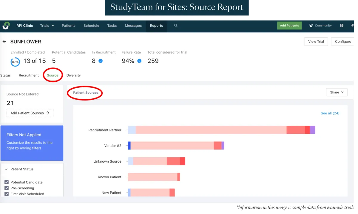This screenshot has width=358, height=214.
Task: Open the See all (24) link
Action: [x=330, y=113]
